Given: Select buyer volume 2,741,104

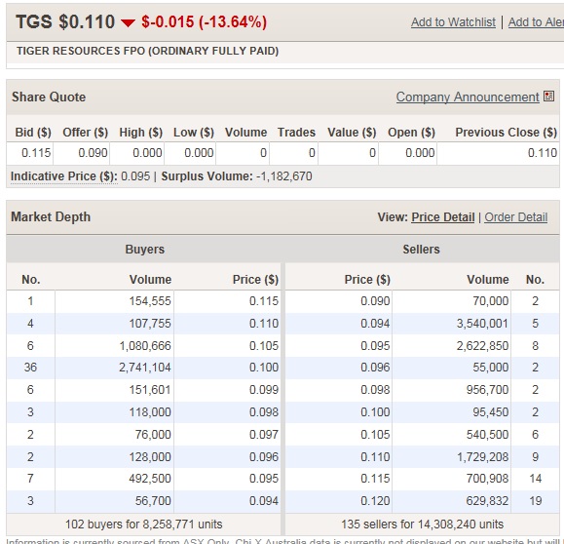Looking at the screenshot, I should [x=145, y=368].
